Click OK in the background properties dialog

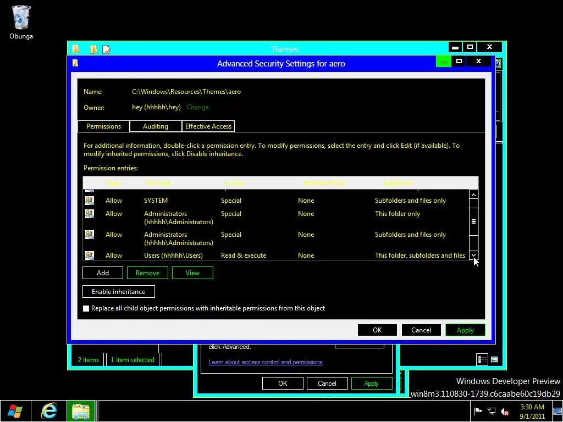pos(283,383)
